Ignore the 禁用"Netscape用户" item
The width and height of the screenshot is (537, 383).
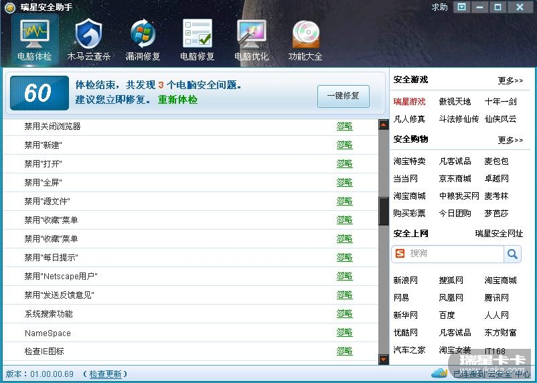(x=345, y=276)
